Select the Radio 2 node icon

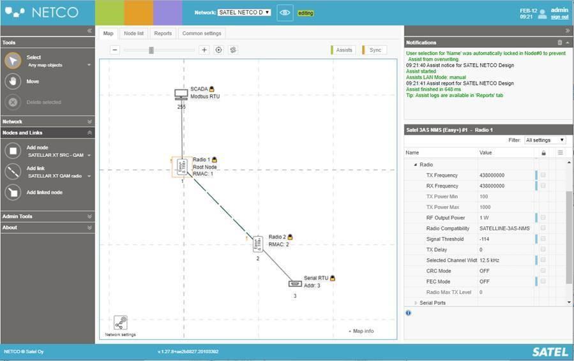(x=258, y=244)
